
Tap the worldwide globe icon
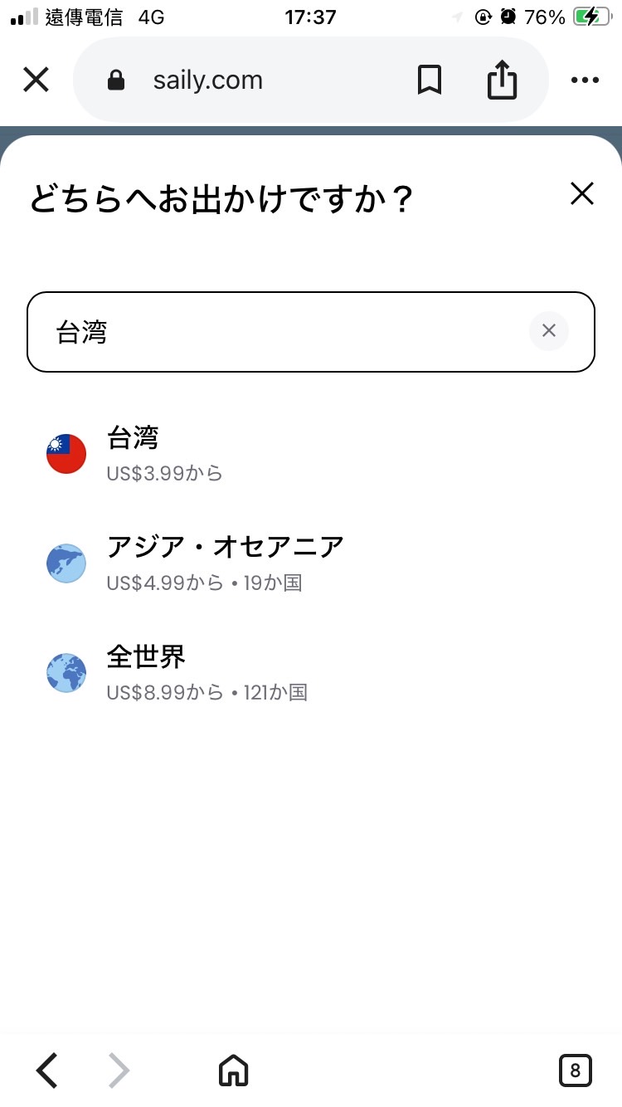click(x=66, y=673)
